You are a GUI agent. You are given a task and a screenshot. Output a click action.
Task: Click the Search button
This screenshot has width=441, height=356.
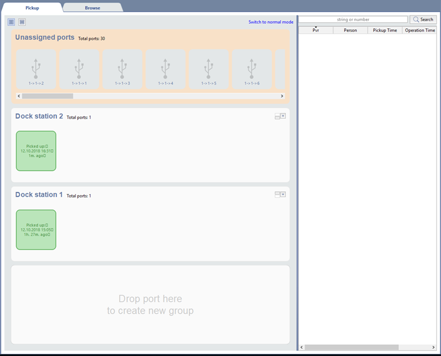423,19
